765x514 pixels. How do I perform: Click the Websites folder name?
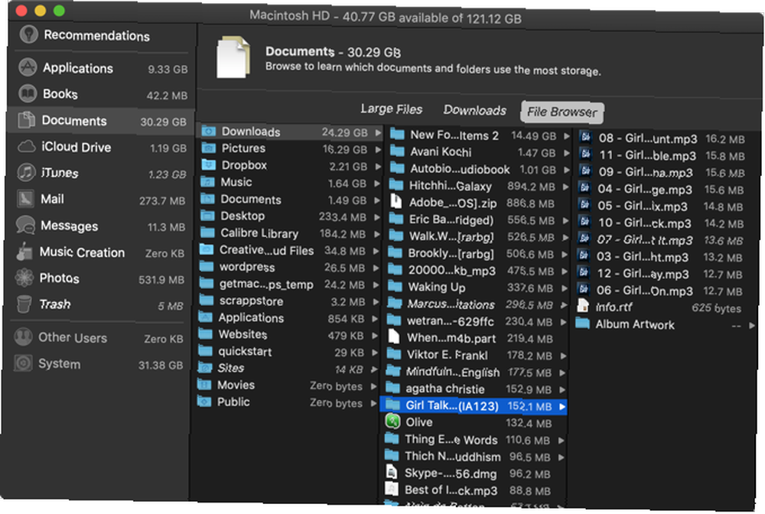[243, 334]
